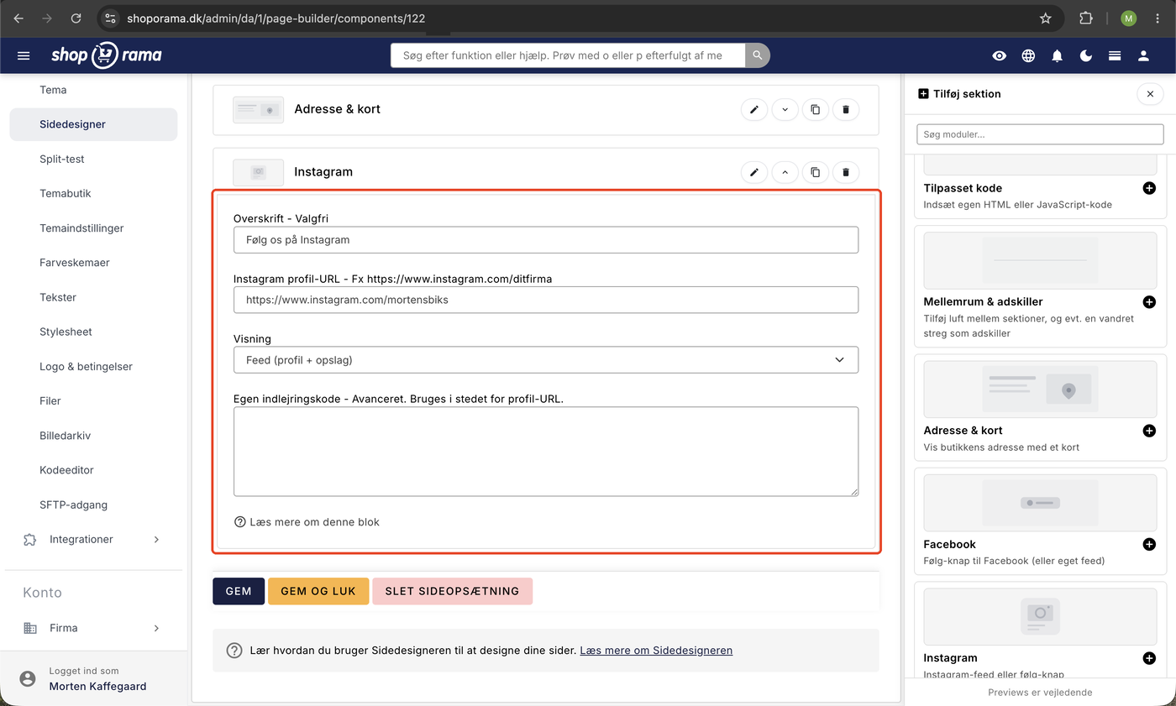The width and height of the screenshot is (1176, 706).
Task: Expand the Adresse & kort section chevron
Action: [x=785, y=109]
